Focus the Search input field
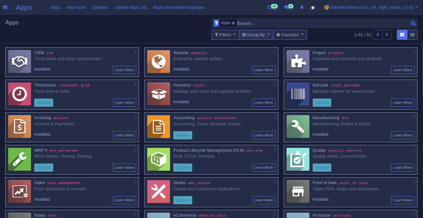423x218 pixels. [x=323, y=23]
